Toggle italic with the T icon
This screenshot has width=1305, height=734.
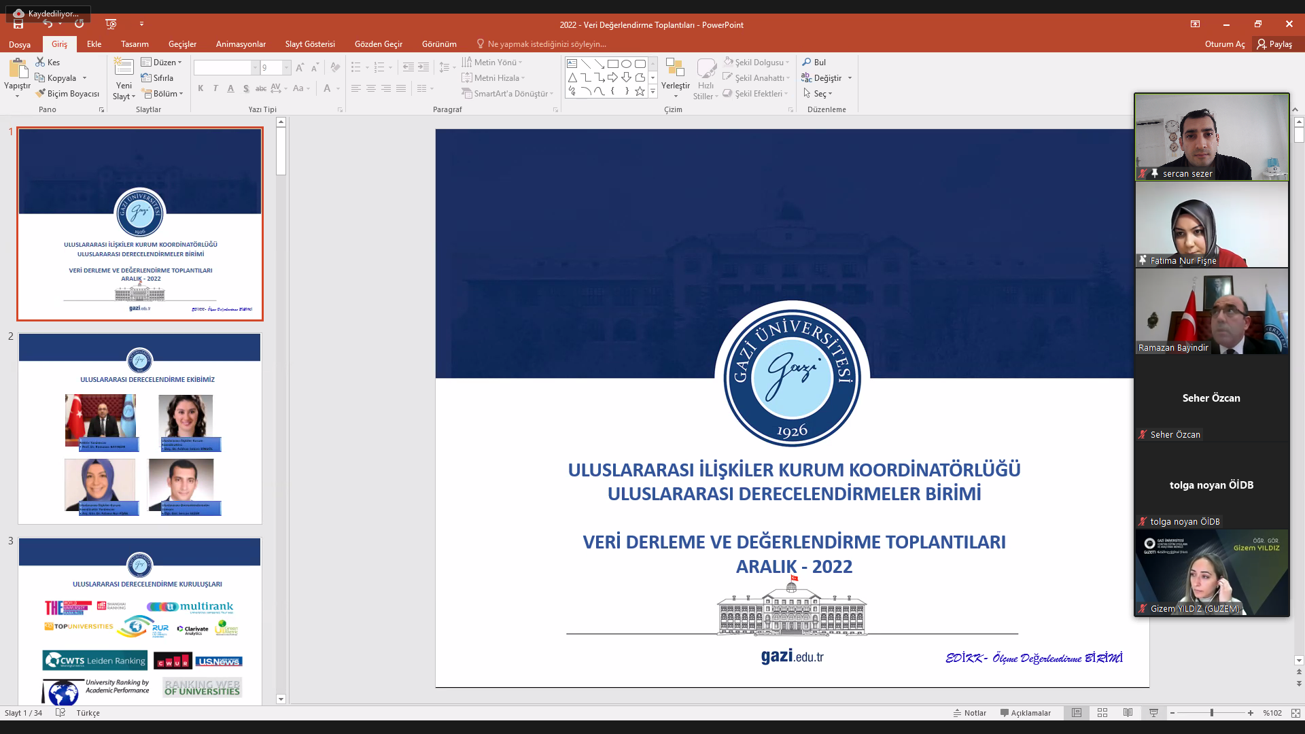coord(215,88)
